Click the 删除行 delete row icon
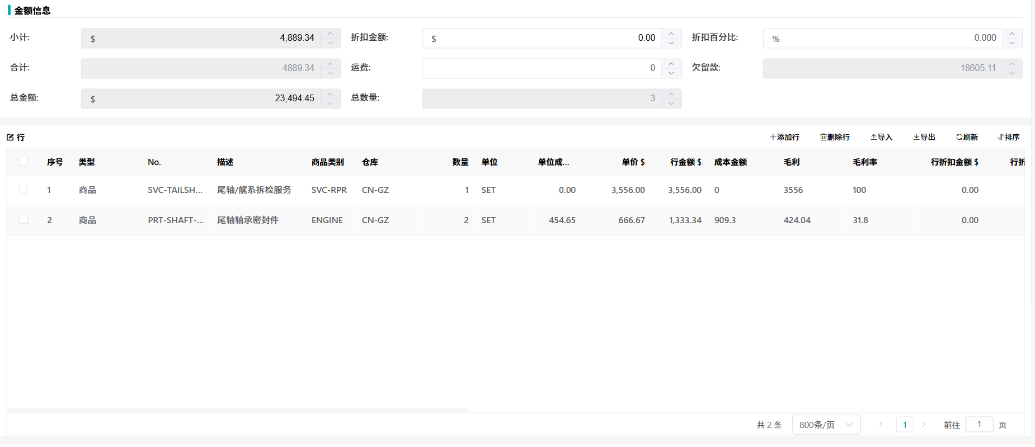This screenshot has width=1035, height=447. pos(823,137)
